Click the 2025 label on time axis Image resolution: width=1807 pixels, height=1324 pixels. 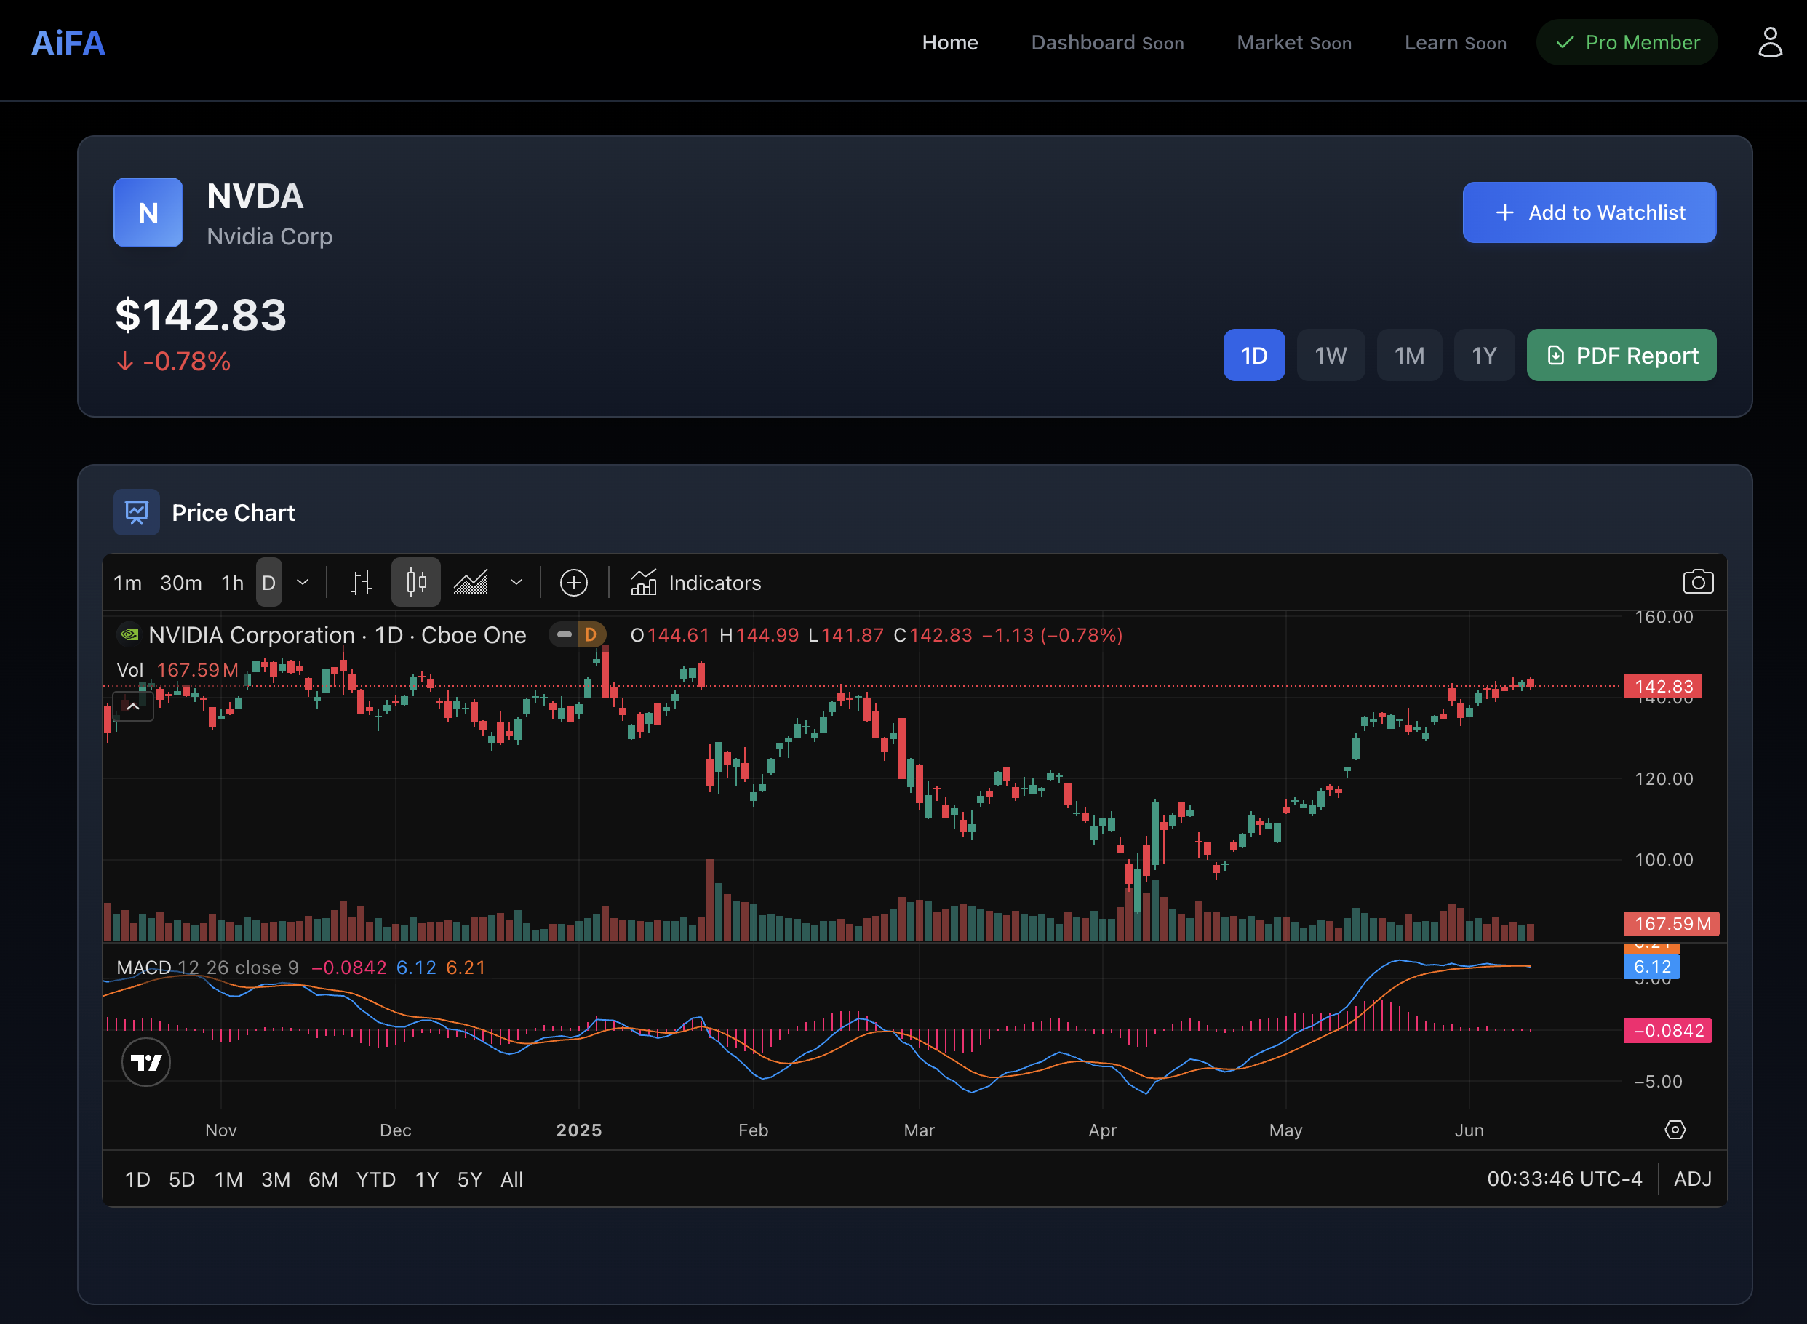pos(578,1130)
